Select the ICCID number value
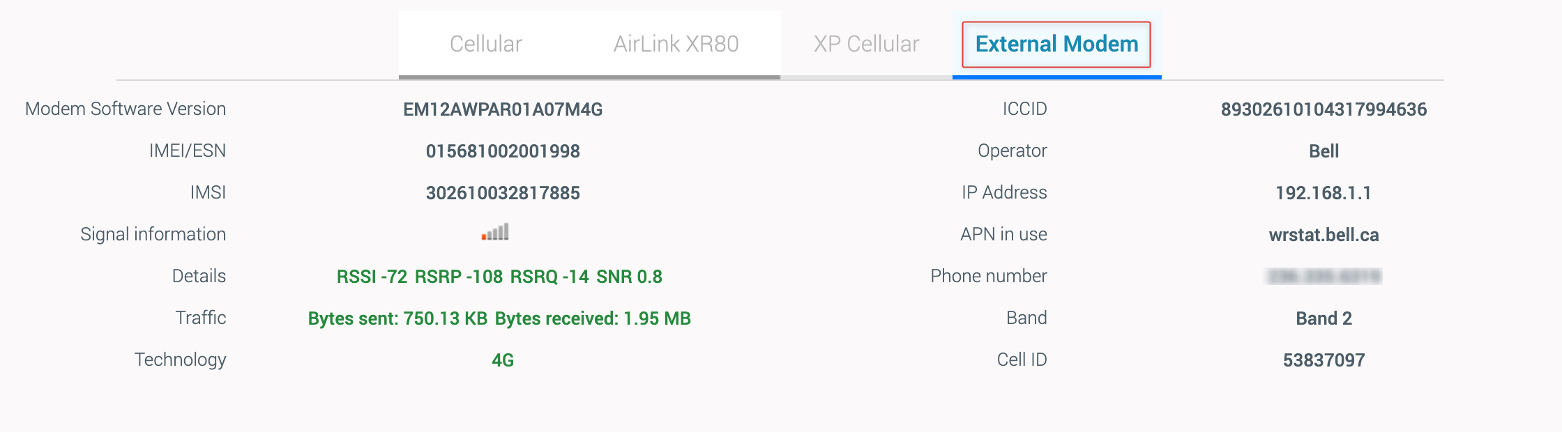 [1324, 109]
